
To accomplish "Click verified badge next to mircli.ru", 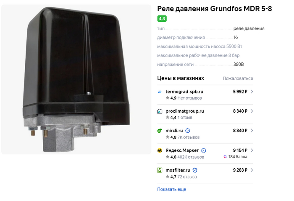I will point(188,131).
